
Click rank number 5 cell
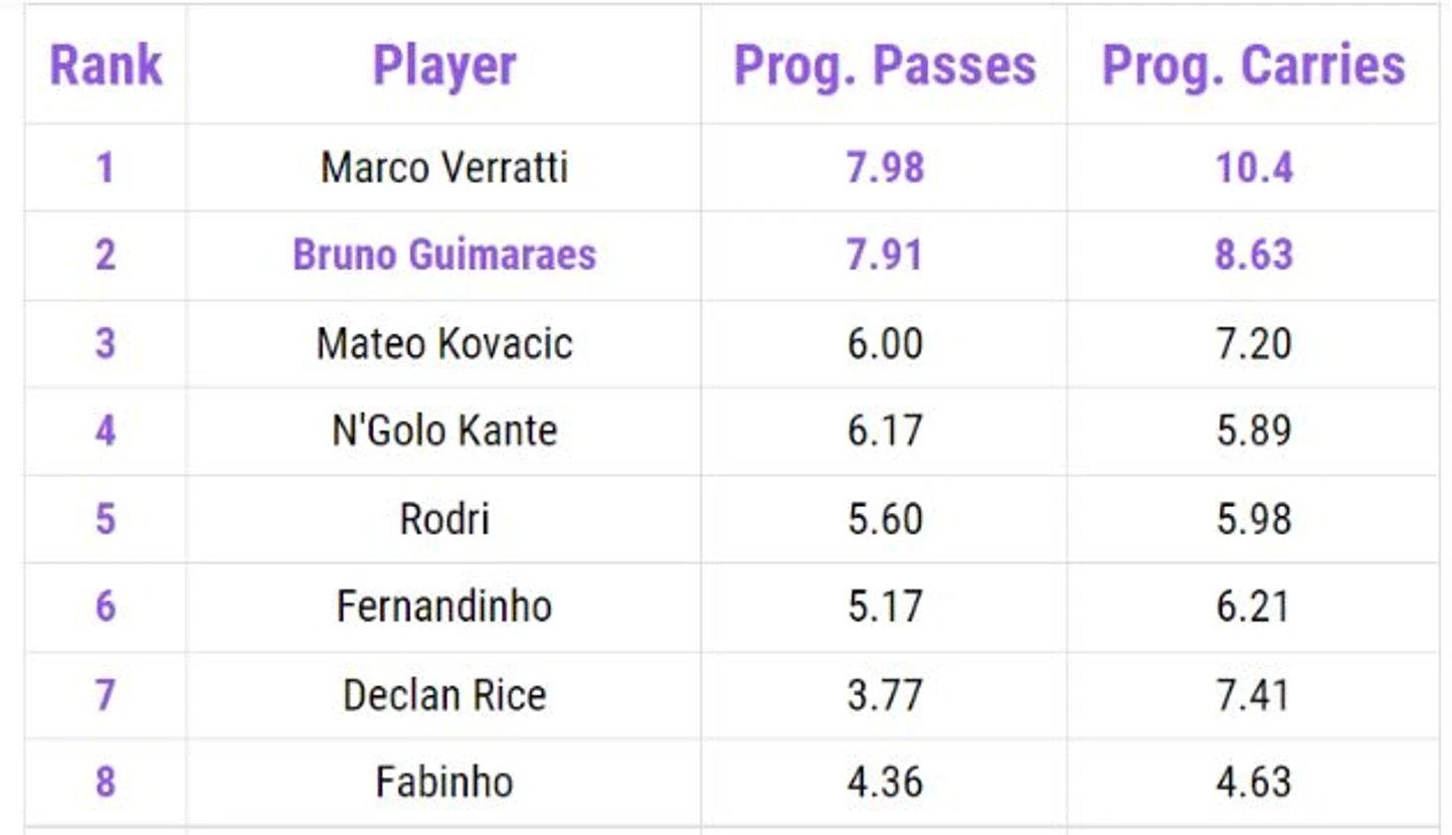105,519
